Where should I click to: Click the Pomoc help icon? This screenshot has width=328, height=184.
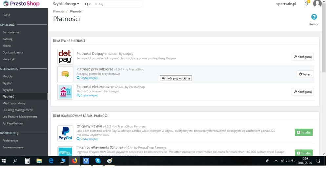(x=314, y=17)
